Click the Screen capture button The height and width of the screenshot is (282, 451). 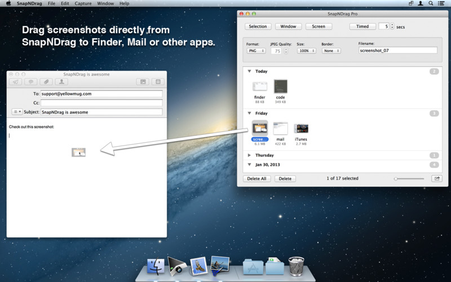coord(319,27)
